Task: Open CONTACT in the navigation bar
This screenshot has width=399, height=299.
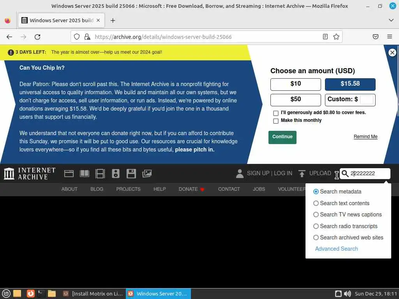Action: click(x=229, y=189)
